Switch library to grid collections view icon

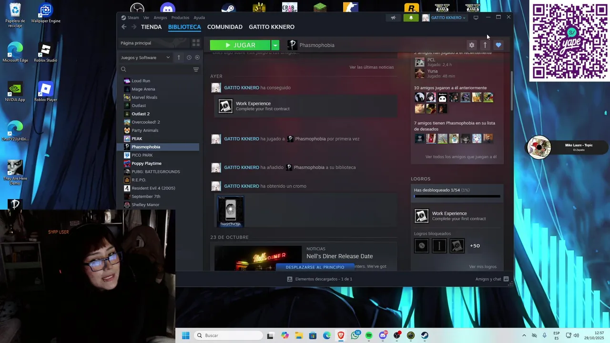[x=195, y=43]
